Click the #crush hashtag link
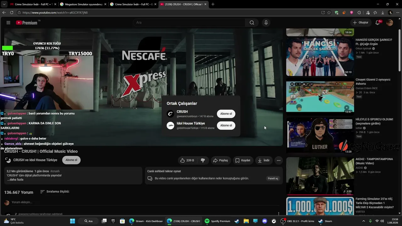402x226 pixels. [x=55, y=171]
